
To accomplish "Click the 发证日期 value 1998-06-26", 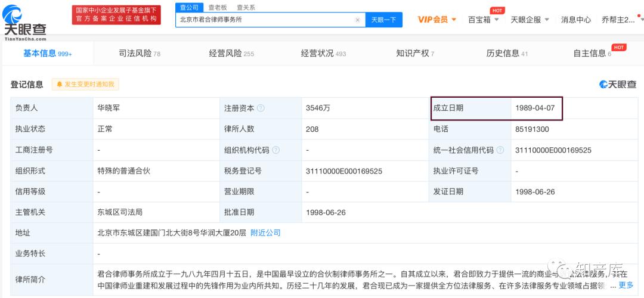I will click(535, 192).
